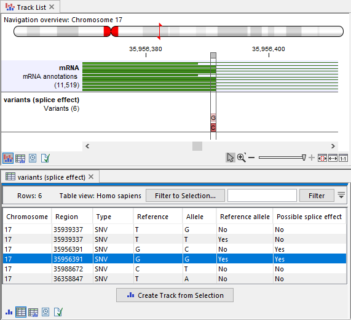Screen dimensions: 351x320
Task: Select row 35988672 region cell
Action: pos(72,269)
